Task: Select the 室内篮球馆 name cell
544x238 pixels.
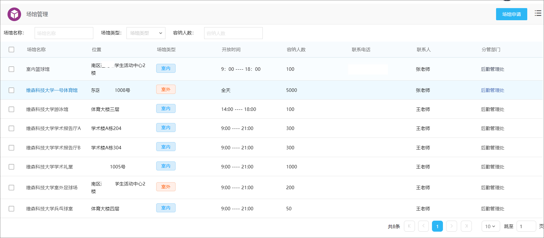Action: 38,69
